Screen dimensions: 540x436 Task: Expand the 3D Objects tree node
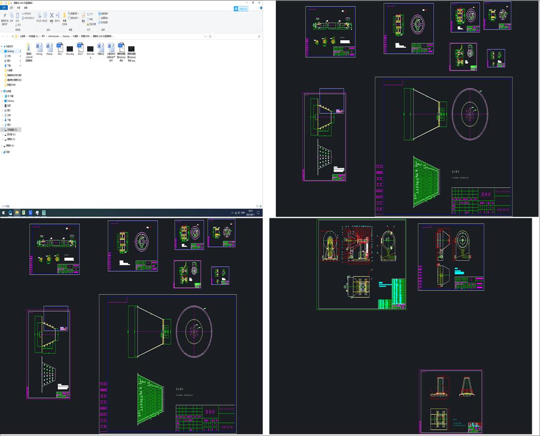click(x=3, y=96)
